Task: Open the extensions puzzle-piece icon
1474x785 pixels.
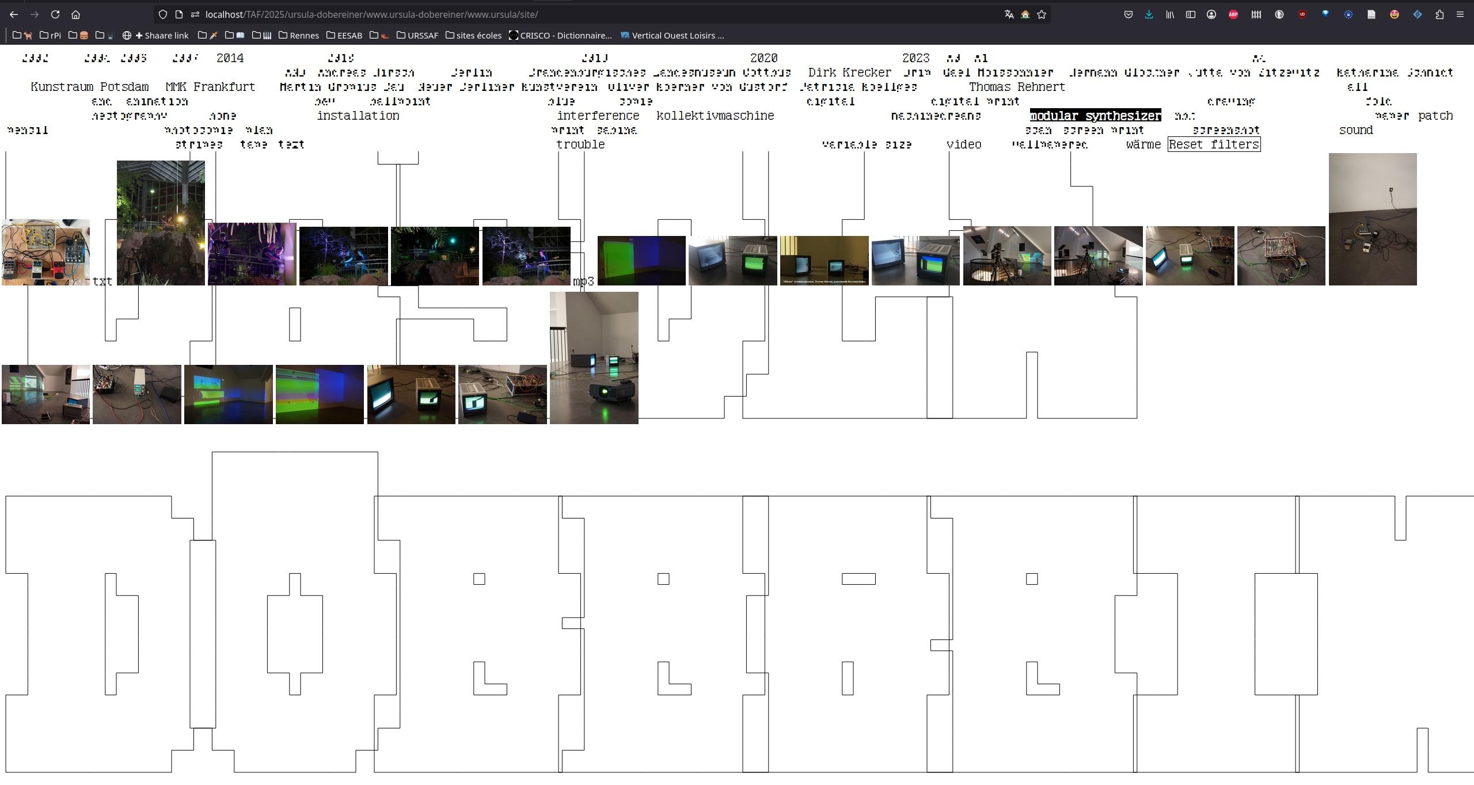Action: [1439, 14]
